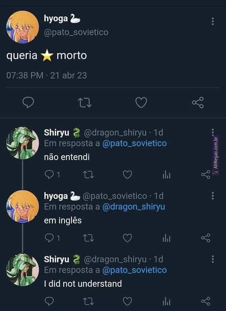Reply to the 'não entendi' tweet
Viewport: 226px width, 311px height.
pyautogui.click(x=49, y=175)
